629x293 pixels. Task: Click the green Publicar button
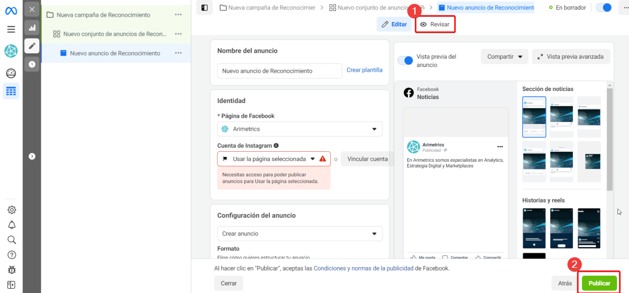[600, 283]
